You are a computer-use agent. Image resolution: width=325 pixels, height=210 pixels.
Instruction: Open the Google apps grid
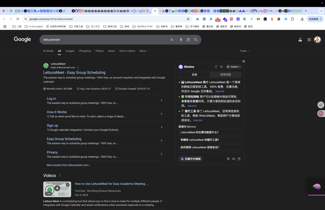pyautogui.click(x=309, y=40)
